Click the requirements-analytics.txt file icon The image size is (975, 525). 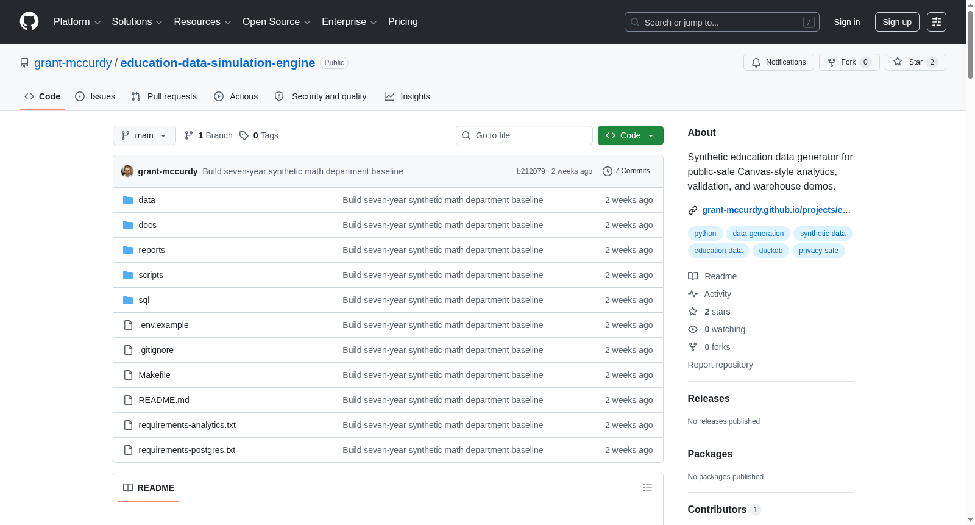pyautogui.click(x=128, y=425)
